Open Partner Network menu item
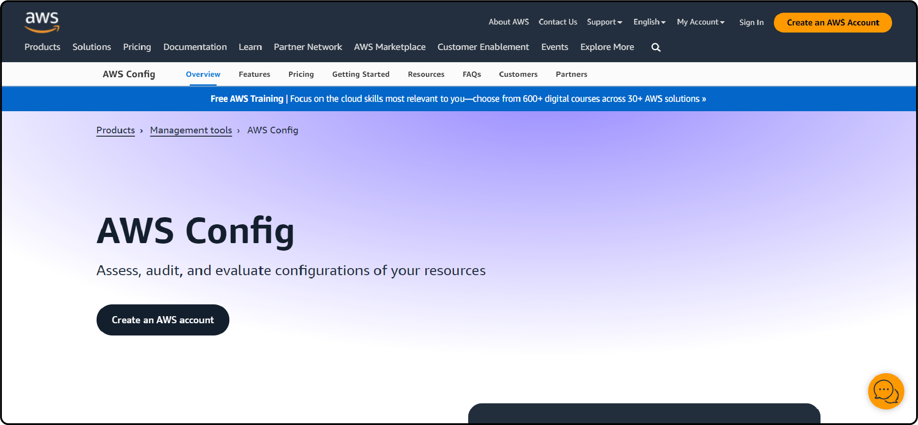Screen dimensions: 918x425 [308, 47]
